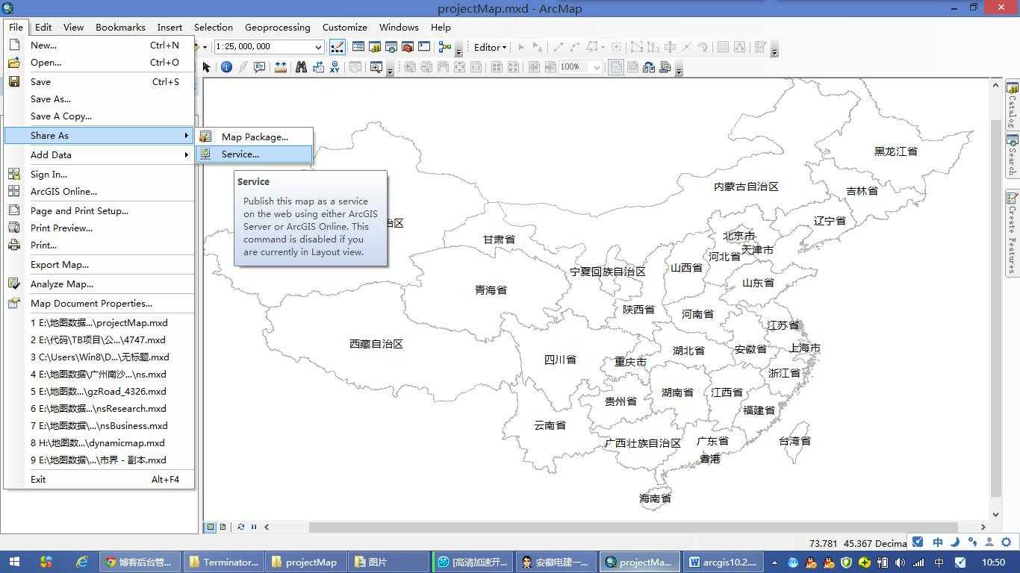This screenshot has height=573, width=1020.
Task: Open the Python window icon
Action: 423,47
